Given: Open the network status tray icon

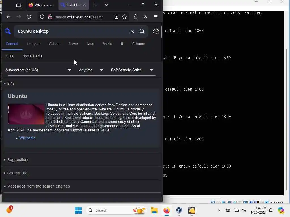Looking at the screenshot, I should (x=237, y=210).
